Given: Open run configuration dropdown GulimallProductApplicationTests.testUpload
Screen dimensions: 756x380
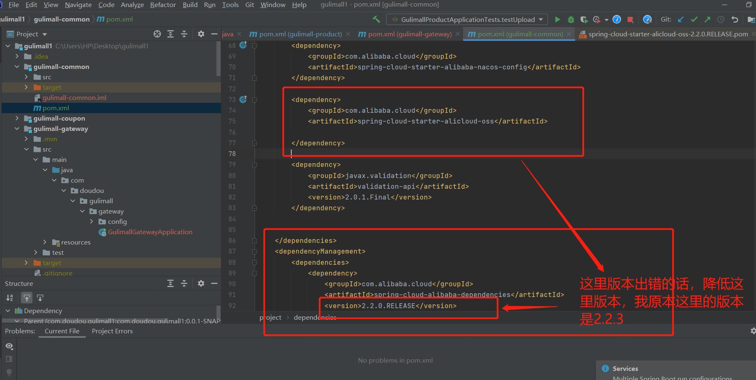Looking at the screenshot, I should tap(467, 19).
